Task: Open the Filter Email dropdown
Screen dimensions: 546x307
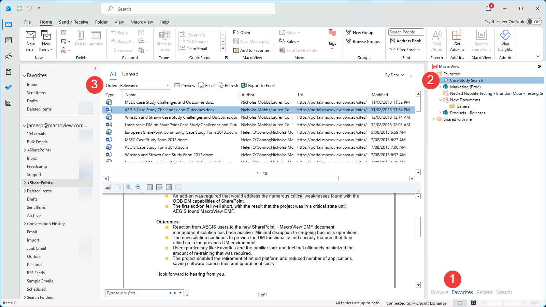Action: click(405, 50)
